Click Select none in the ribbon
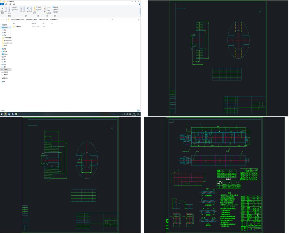289x234 pixels. point(55,10)
